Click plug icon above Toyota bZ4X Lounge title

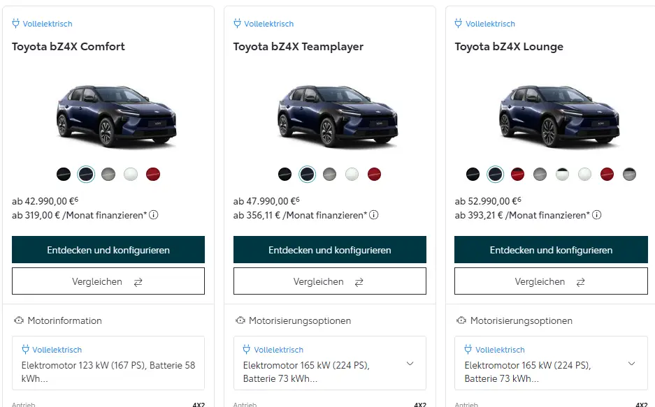click(459, 24)
